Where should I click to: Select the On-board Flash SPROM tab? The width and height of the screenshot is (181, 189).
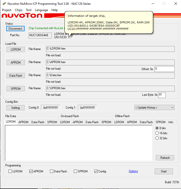[x=106, y=122]
